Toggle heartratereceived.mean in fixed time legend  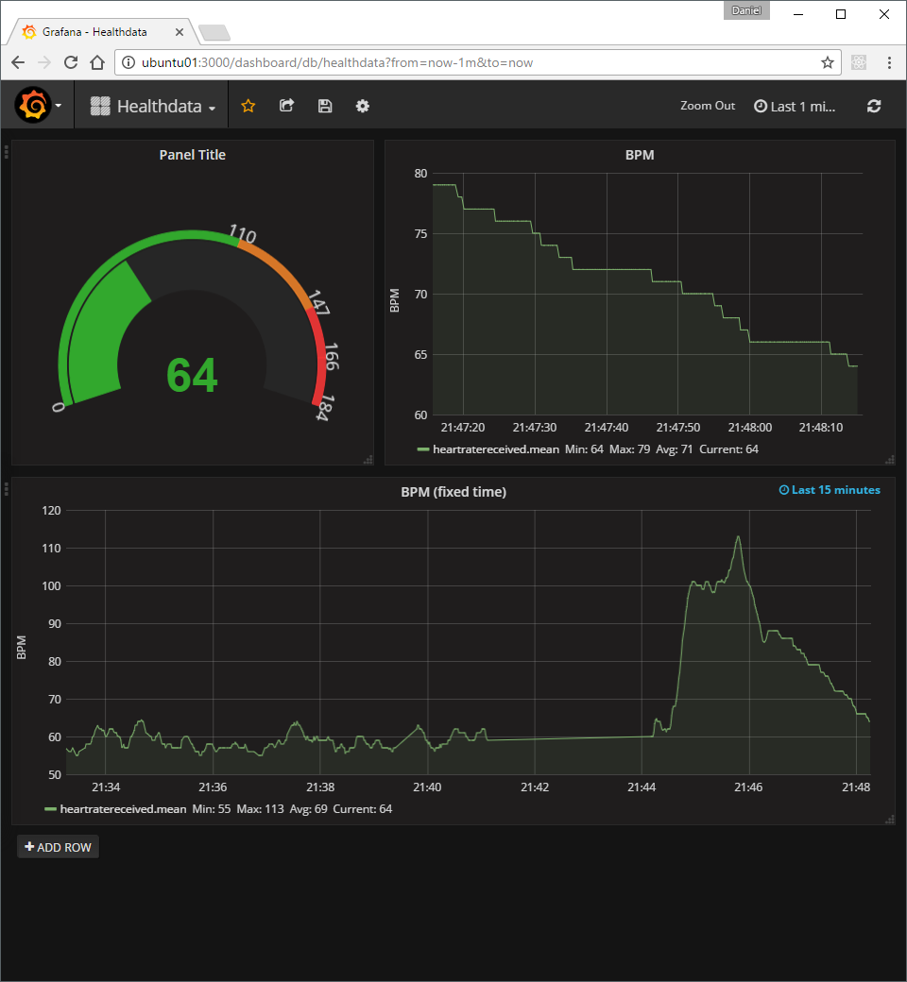pos(123,808)
